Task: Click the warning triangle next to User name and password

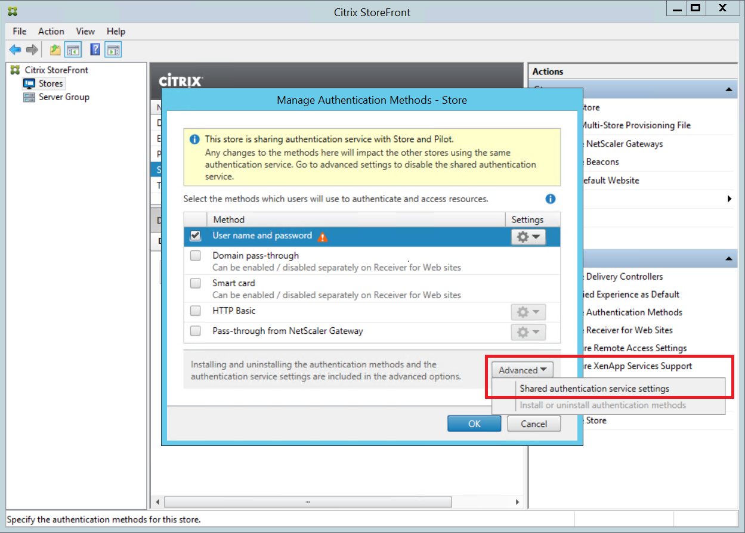Action: tap(323, 237)
